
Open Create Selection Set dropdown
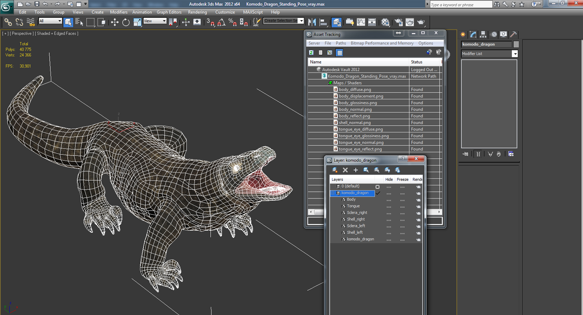click(284, 20)
